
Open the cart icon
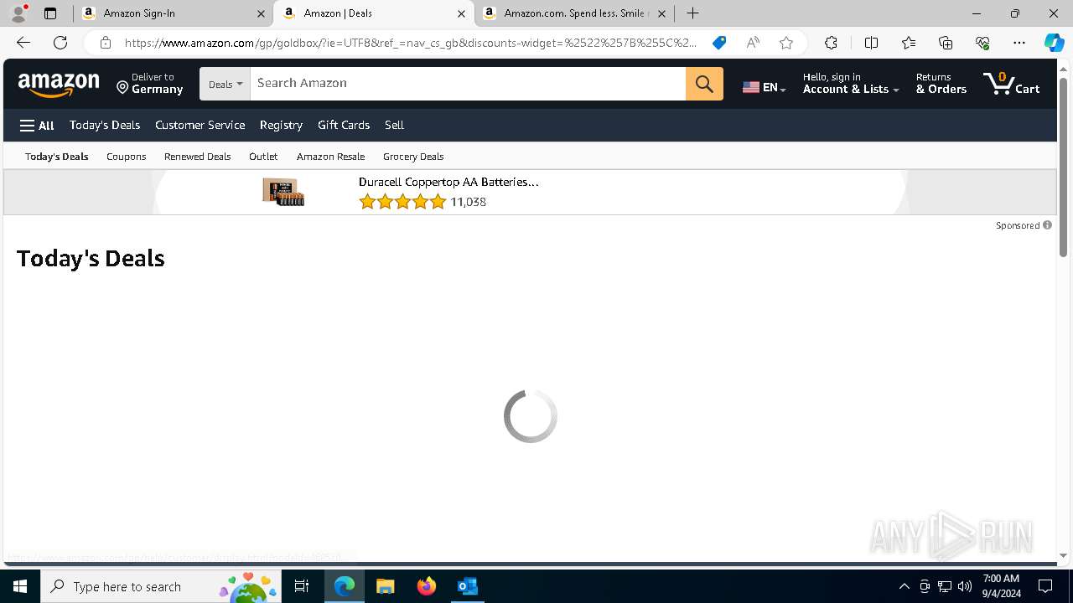[x=1012, y=84]
